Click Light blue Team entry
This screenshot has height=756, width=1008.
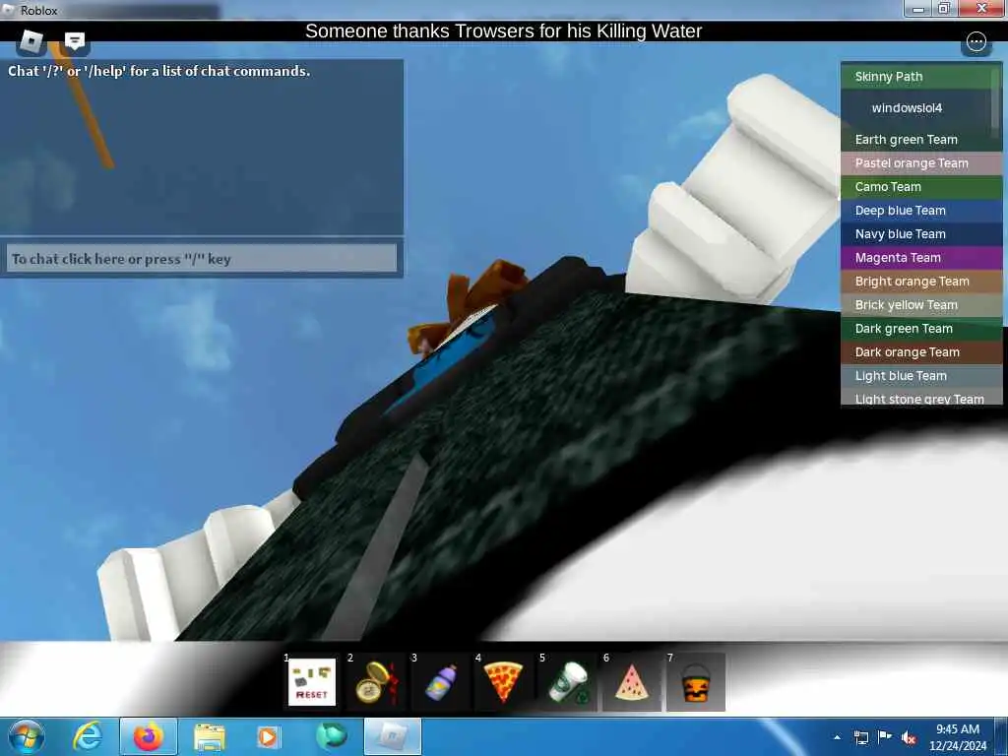[x=921, y=375]
